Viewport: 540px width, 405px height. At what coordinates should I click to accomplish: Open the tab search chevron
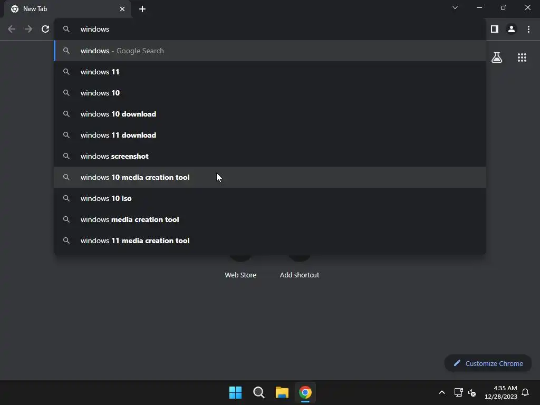(455, 7)
